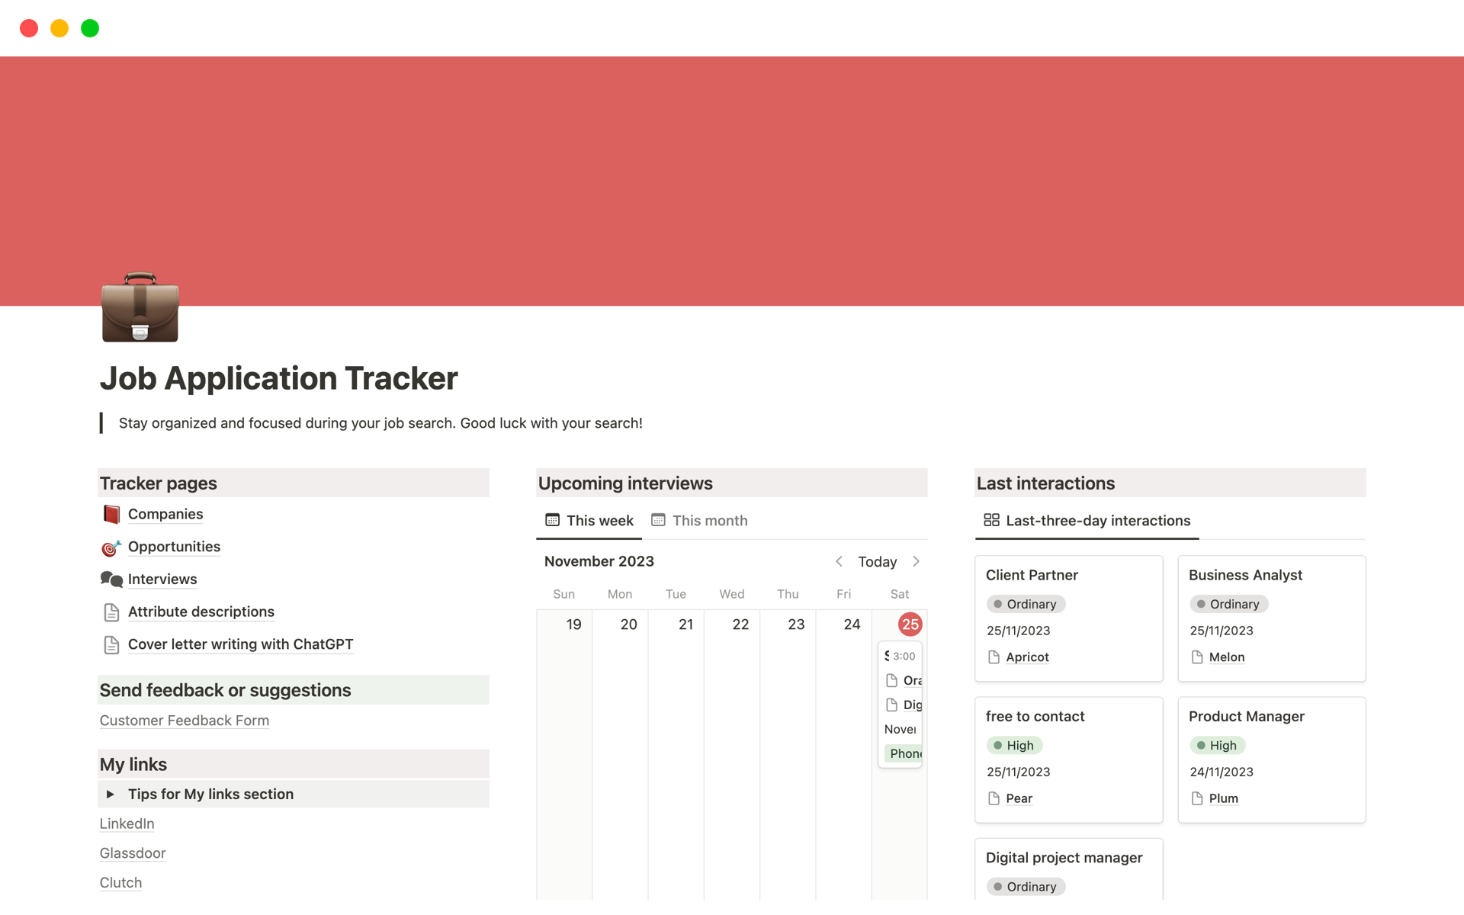Click the page icon next to Plum
Image resolution: width=1464 pixels, height=915 pixels.
pyautogui.click(x=1196, y=798)
